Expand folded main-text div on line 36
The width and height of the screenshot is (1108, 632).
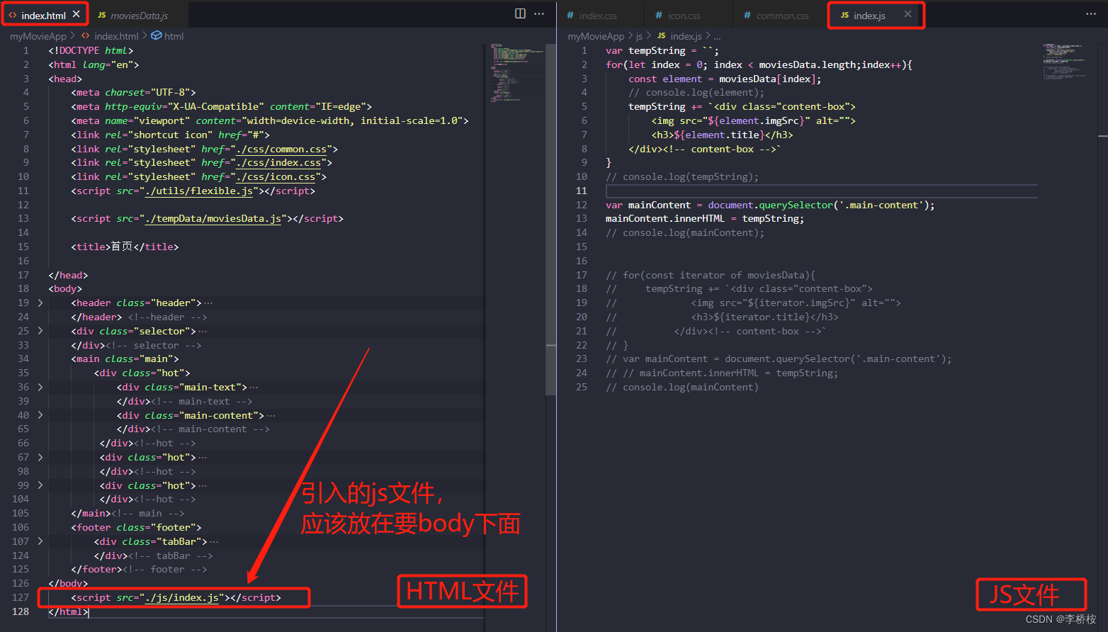pos(40,387)
